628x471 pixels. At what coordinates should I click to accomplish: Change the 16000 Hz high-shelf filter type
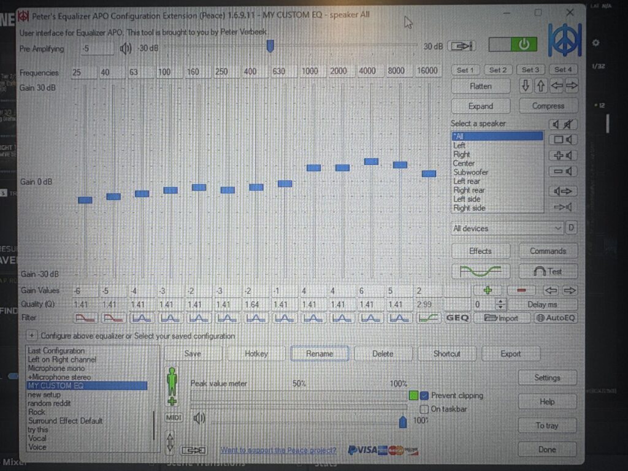(428, 318)
